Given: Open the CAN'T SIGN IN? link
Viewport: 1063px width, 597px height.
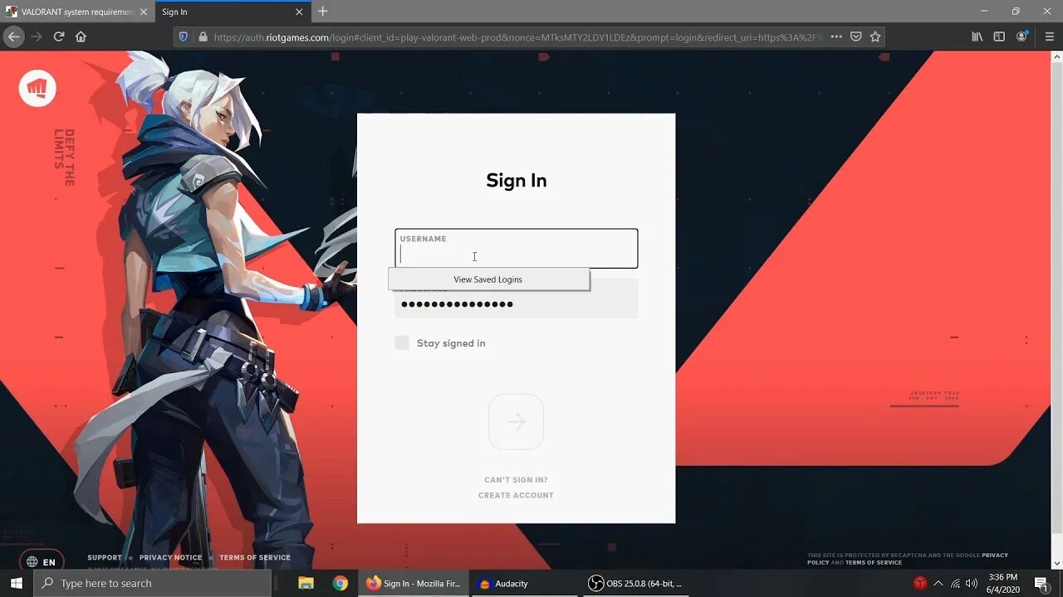Looking at the screenshot, I should click(516, 480).
